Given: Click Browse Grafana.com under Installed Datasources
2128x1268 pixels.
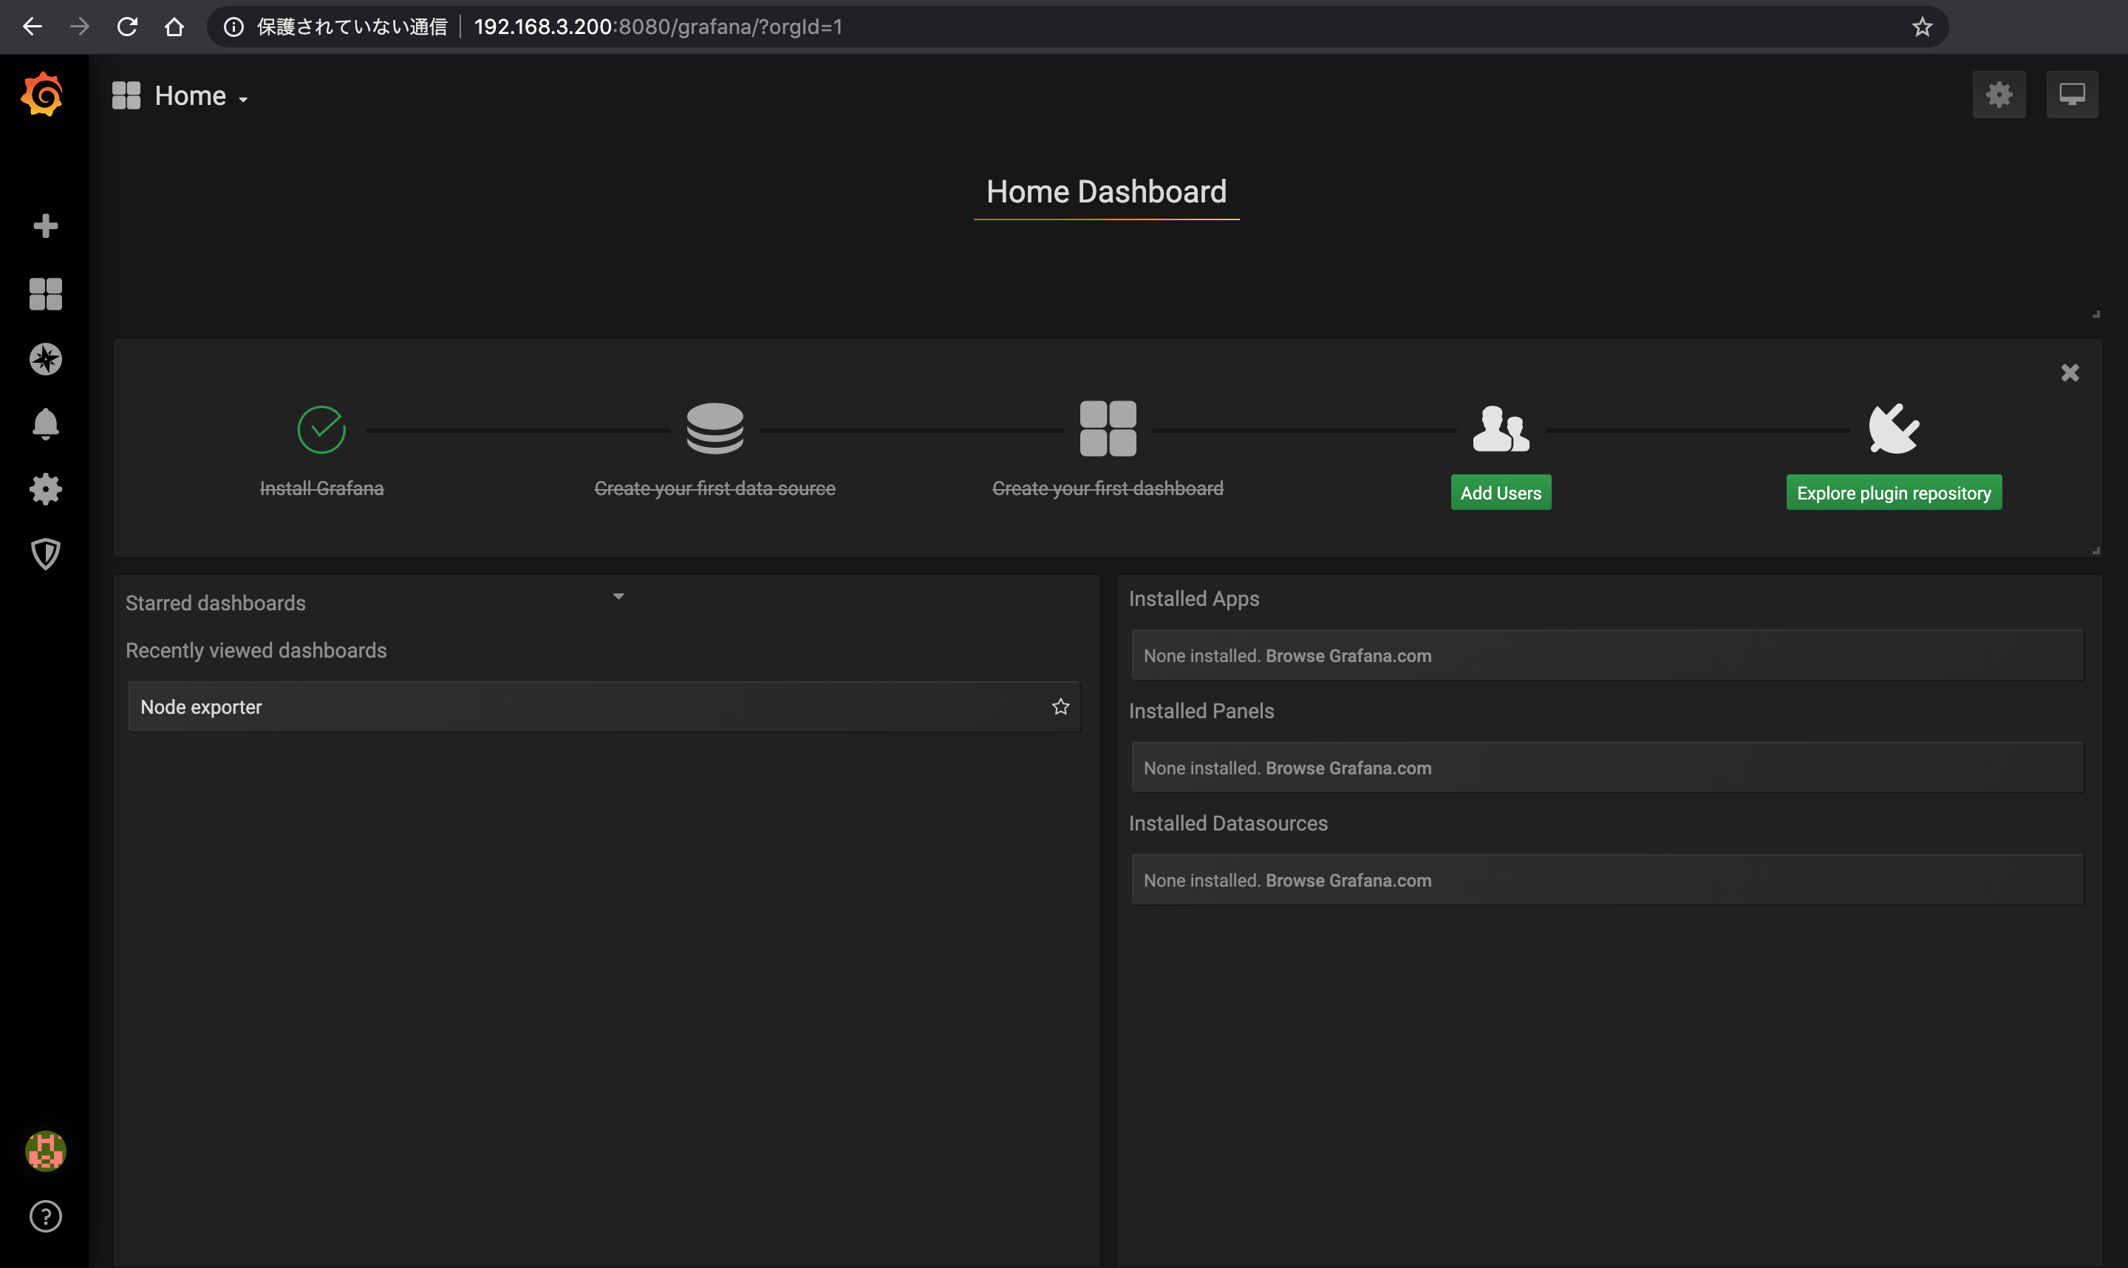Looking at the screenshot, I should 1348,880.
